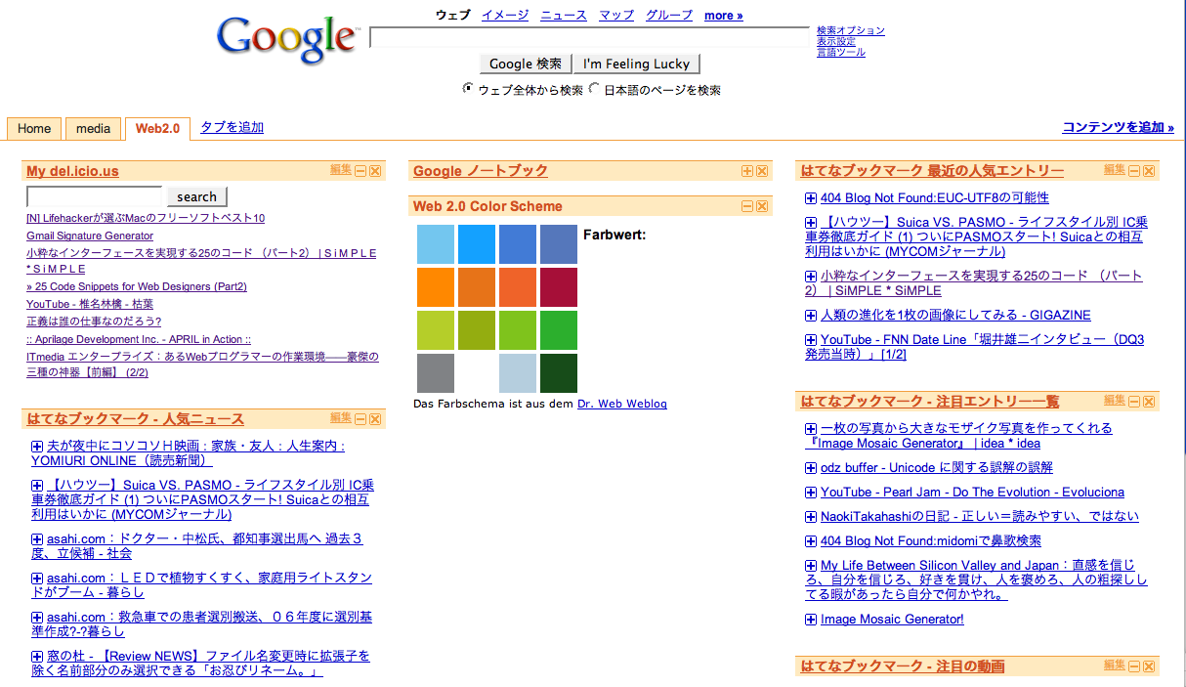
Task: Open 言語ツール link
Action: pos(841,52)
